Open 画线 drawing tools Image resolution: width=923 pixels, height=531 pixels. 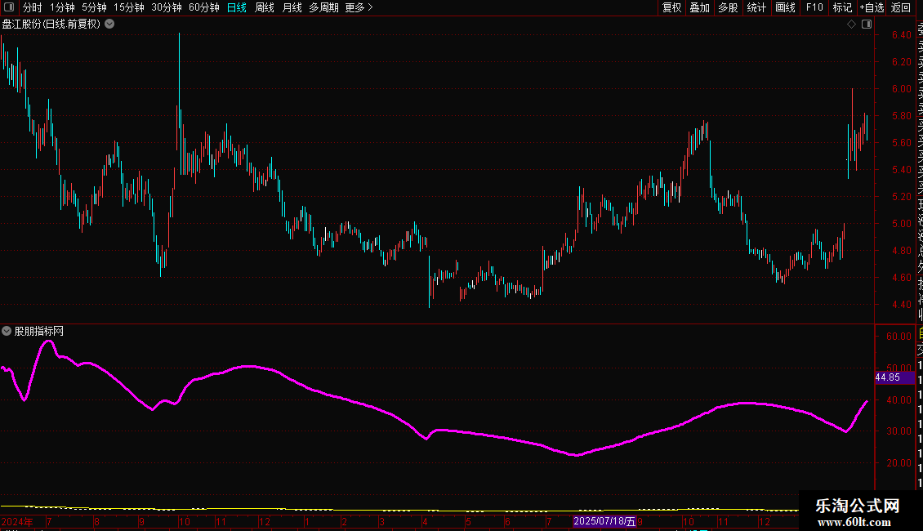click(x=785, y=7)
